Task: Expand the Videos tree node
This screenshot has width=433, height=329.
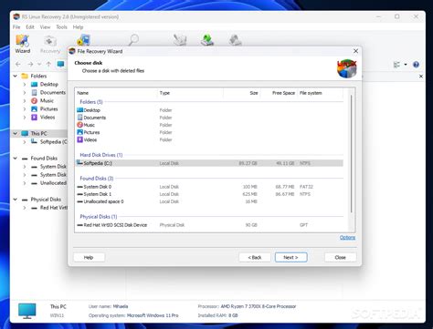Action: pos(25,117)
